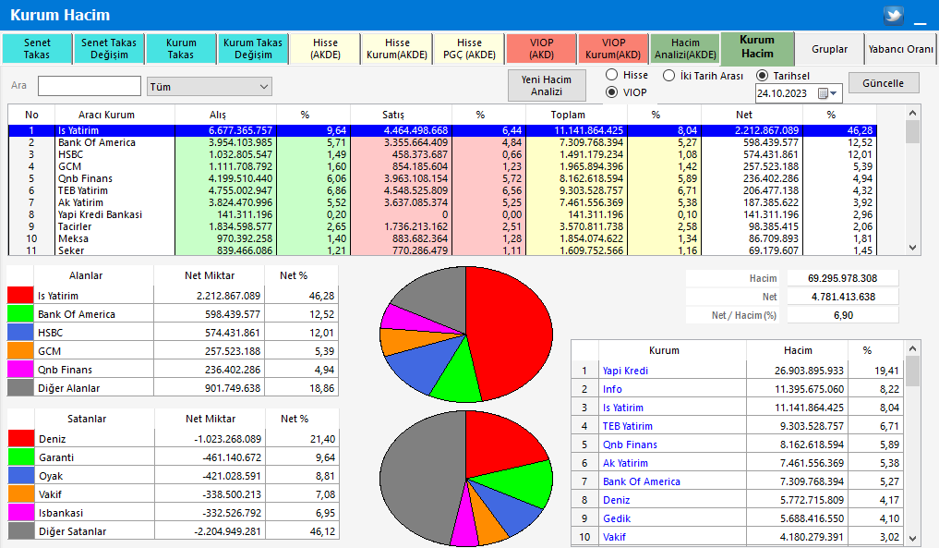Select the Tacirler row in main table
The width and height of the screenshot is (939, 548).
(442, 226)
